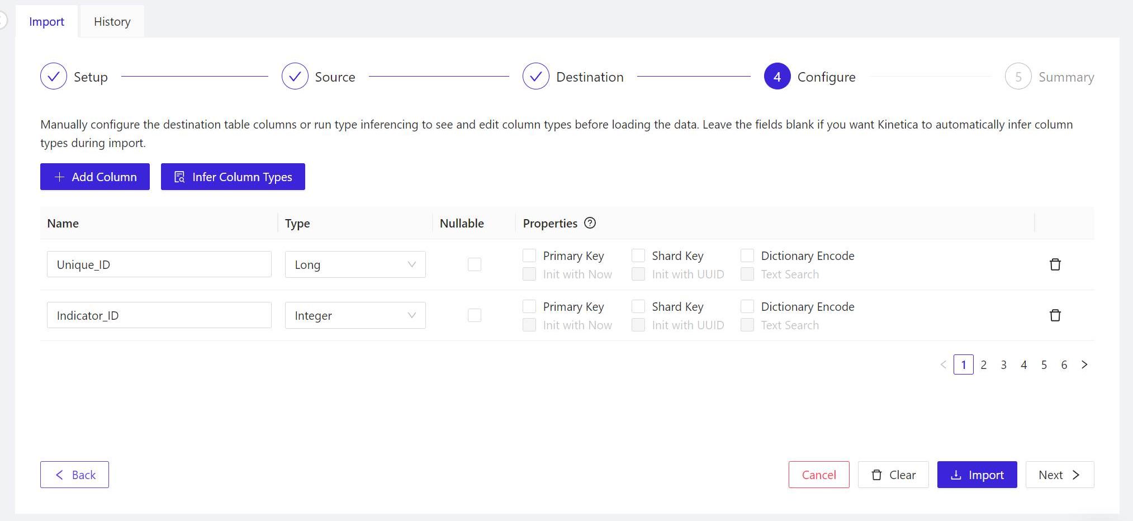Go to next pagination page arrow
The image size is (1133, 521).
click(1084, 364)
